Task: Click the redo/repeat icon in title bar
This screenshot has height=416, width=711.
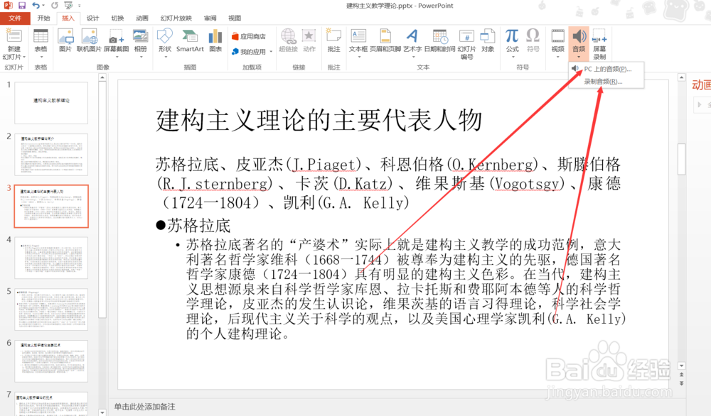Action: pos(55,6)
